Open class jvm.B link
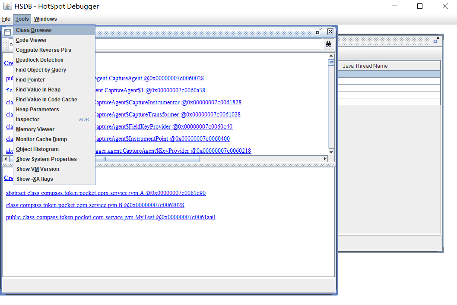 pos(95,205)
